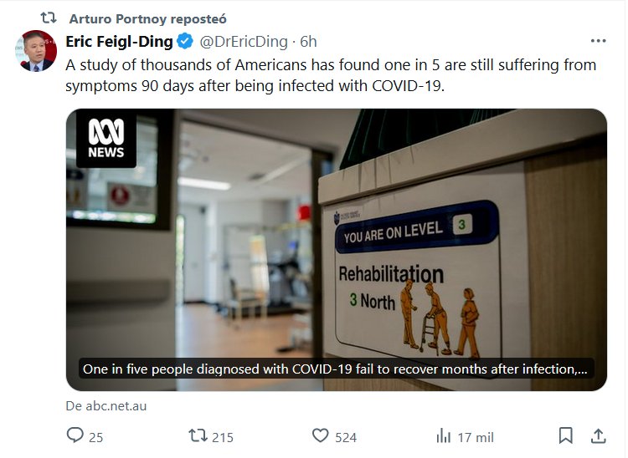628x458 pixels.
Task: Bookmark this tweet with the bookmark icon
Action: click(566, 436)
